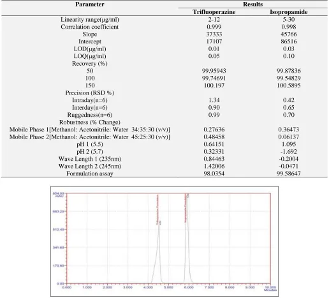
Task: Click the "5.000" x-axis tick label
Action: [x=168, y=288]
